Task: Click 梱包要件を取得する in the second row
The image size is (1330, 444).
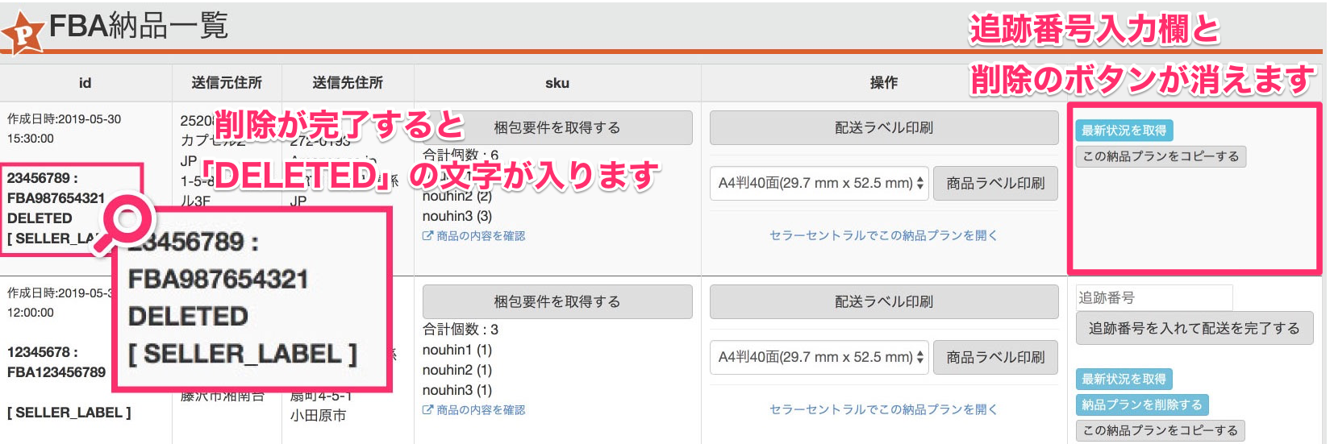Action: (x=557, y=301)
